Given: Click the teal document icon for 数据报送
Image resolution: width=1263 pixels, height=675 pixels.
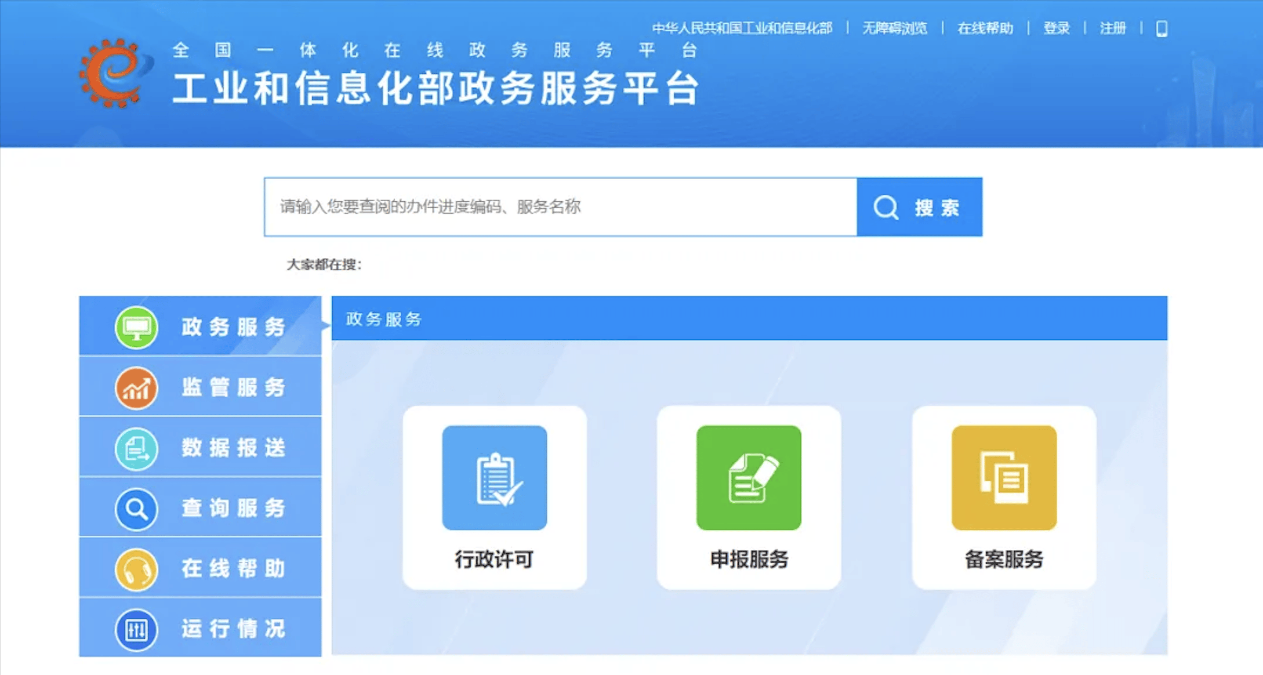Looking at the screenshot, I should [x=136, y=448].
